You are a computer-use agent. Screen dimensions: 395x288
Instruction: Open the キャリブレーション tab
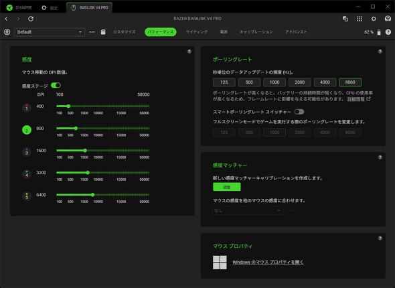tap(256, 32)
